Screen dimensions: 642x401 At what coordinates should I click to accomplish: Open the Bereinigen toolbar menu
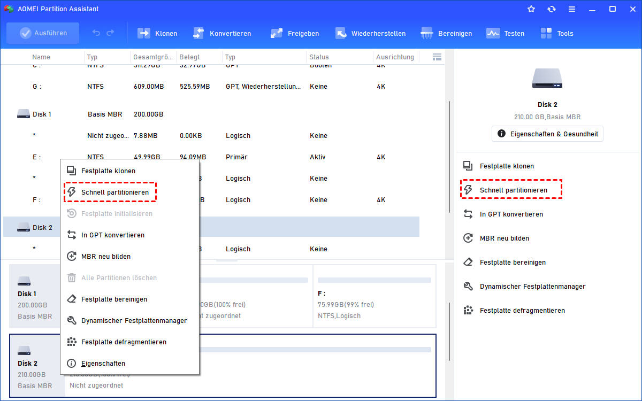(446, 33)
